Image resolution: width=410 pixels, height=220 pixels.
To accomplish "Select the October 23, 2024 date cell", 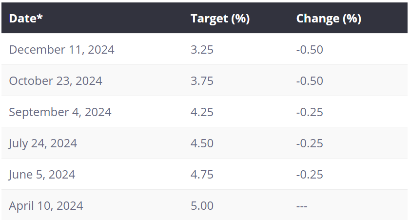I will (x=56, y=81).
